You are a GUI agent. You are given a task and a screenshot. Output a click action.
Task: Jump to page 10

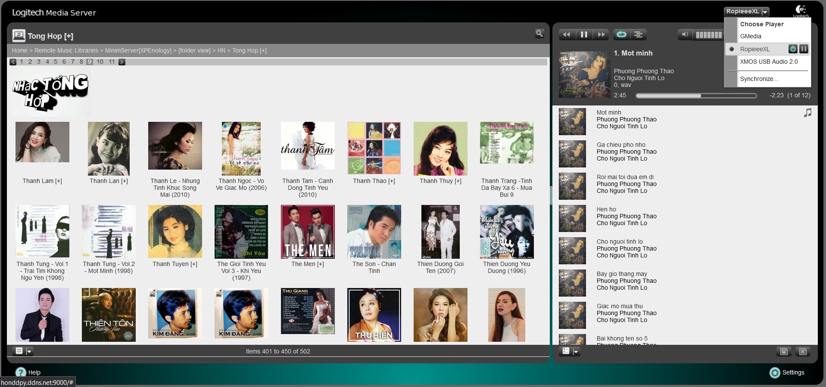tap(100, 62)
